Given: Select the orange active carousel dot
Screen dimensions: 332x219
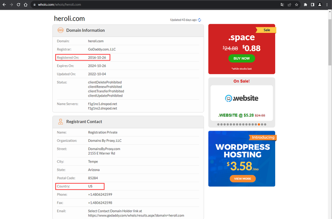Looking at the screenshot, I should click(259, 124).
